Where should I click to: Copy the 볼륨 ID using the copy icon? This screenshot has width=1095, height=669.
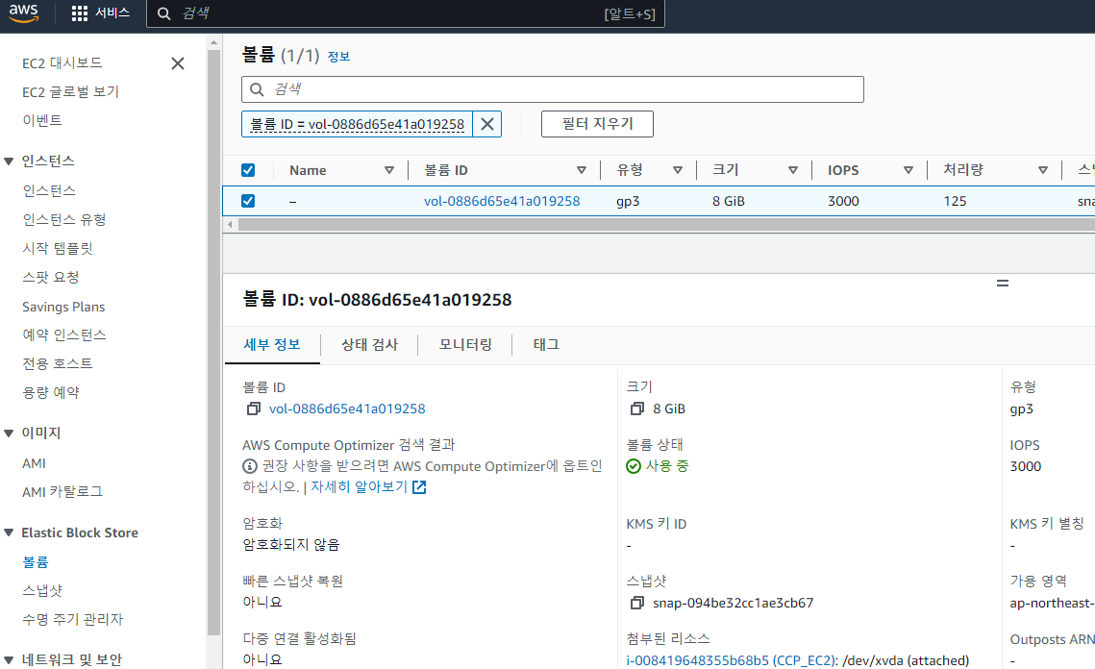coord(254,409)
